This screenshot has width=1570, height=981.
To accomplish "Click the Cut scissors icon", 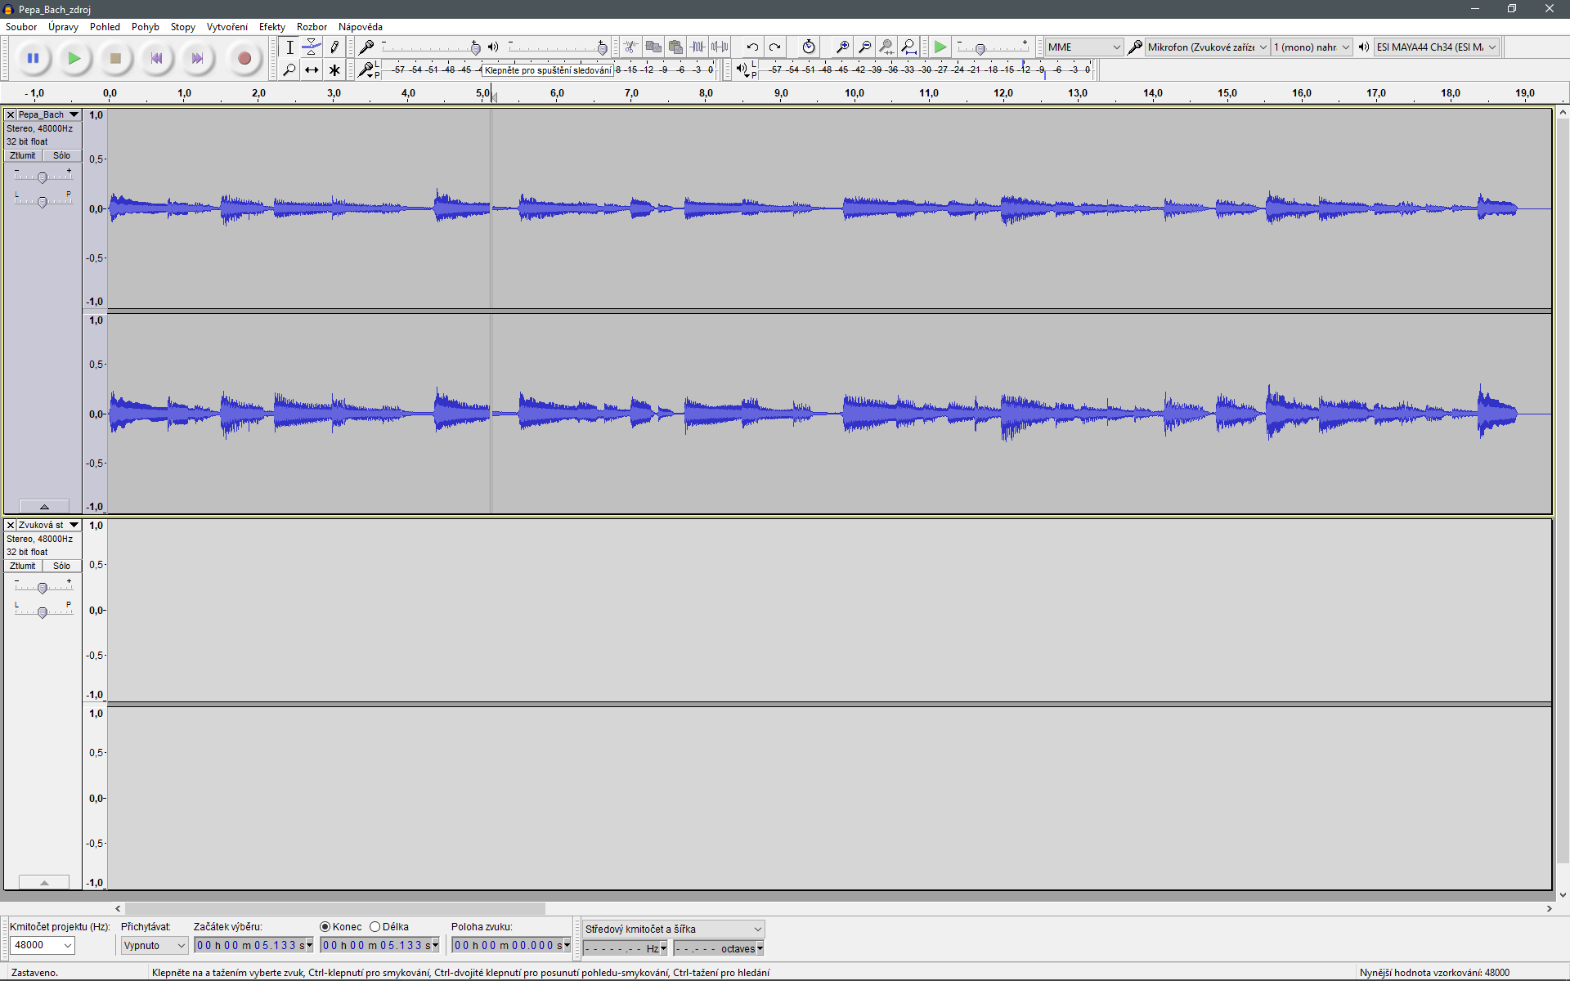I will pyautogui.click(x=630, y=47).
